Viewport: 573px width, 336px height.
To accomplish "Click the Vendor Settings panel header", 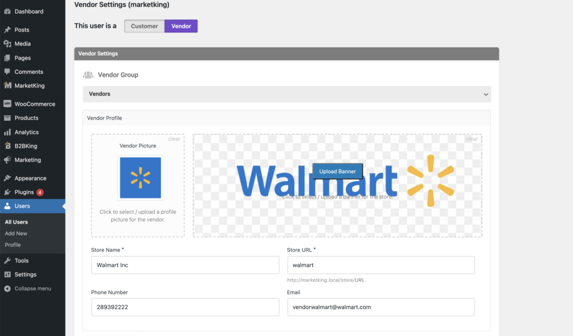I will (286, 54).
